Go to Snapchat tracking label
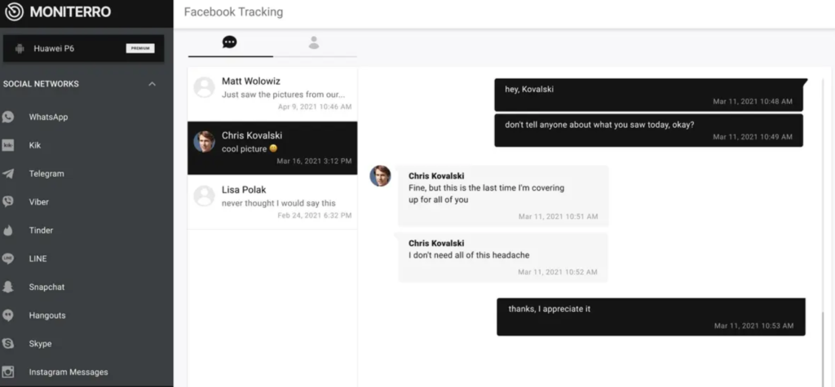The image size is (835, 387). pos(46,287)
